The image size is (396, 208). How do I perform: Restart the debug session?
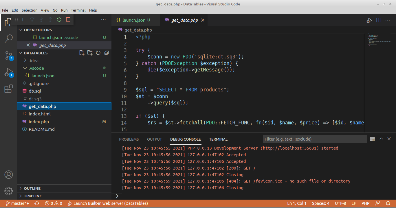pos(59,20)
